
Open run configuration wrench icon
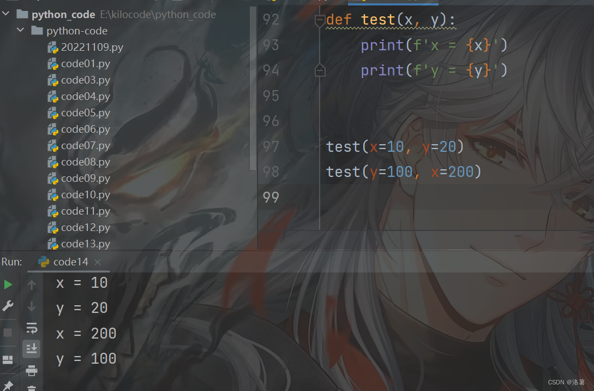click(8, 306)
